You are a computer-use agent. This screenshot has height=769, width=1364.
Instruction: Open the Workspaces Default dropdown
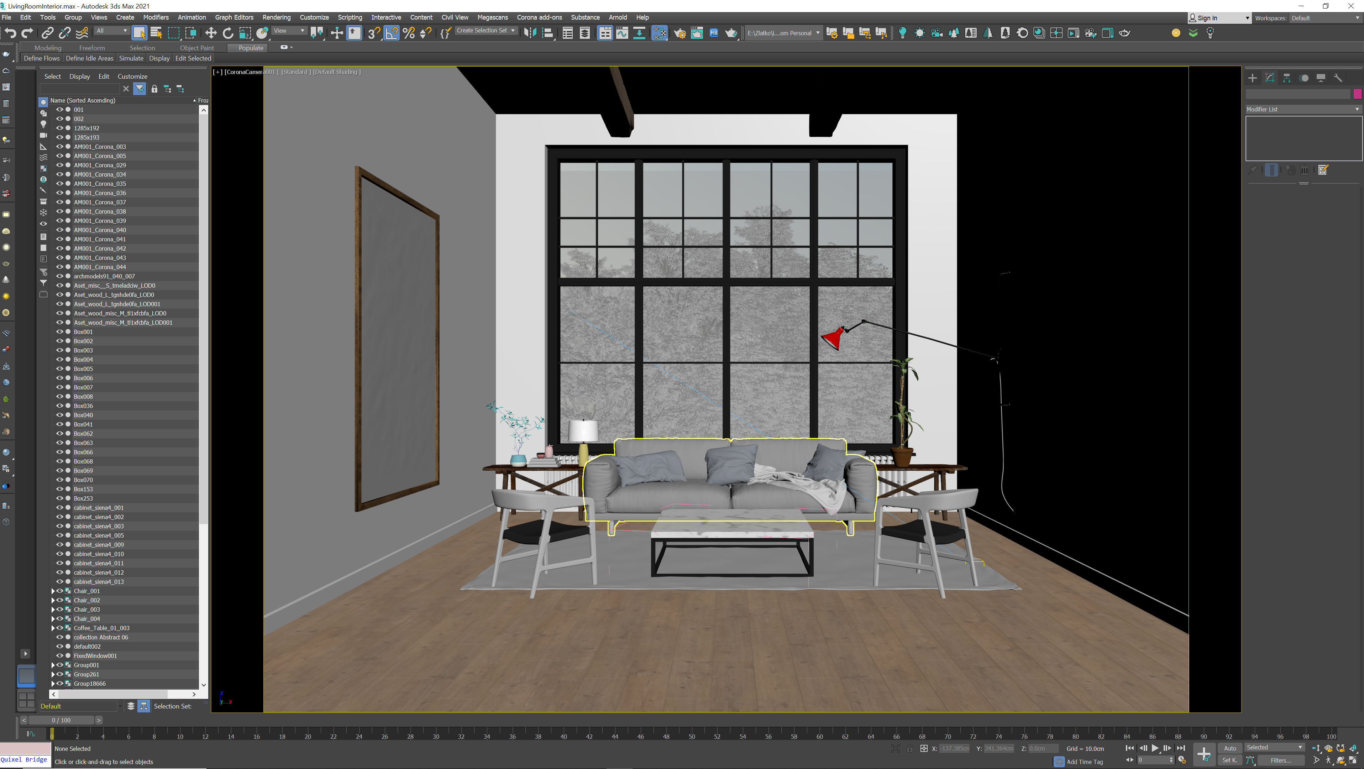click(1325, 18)
